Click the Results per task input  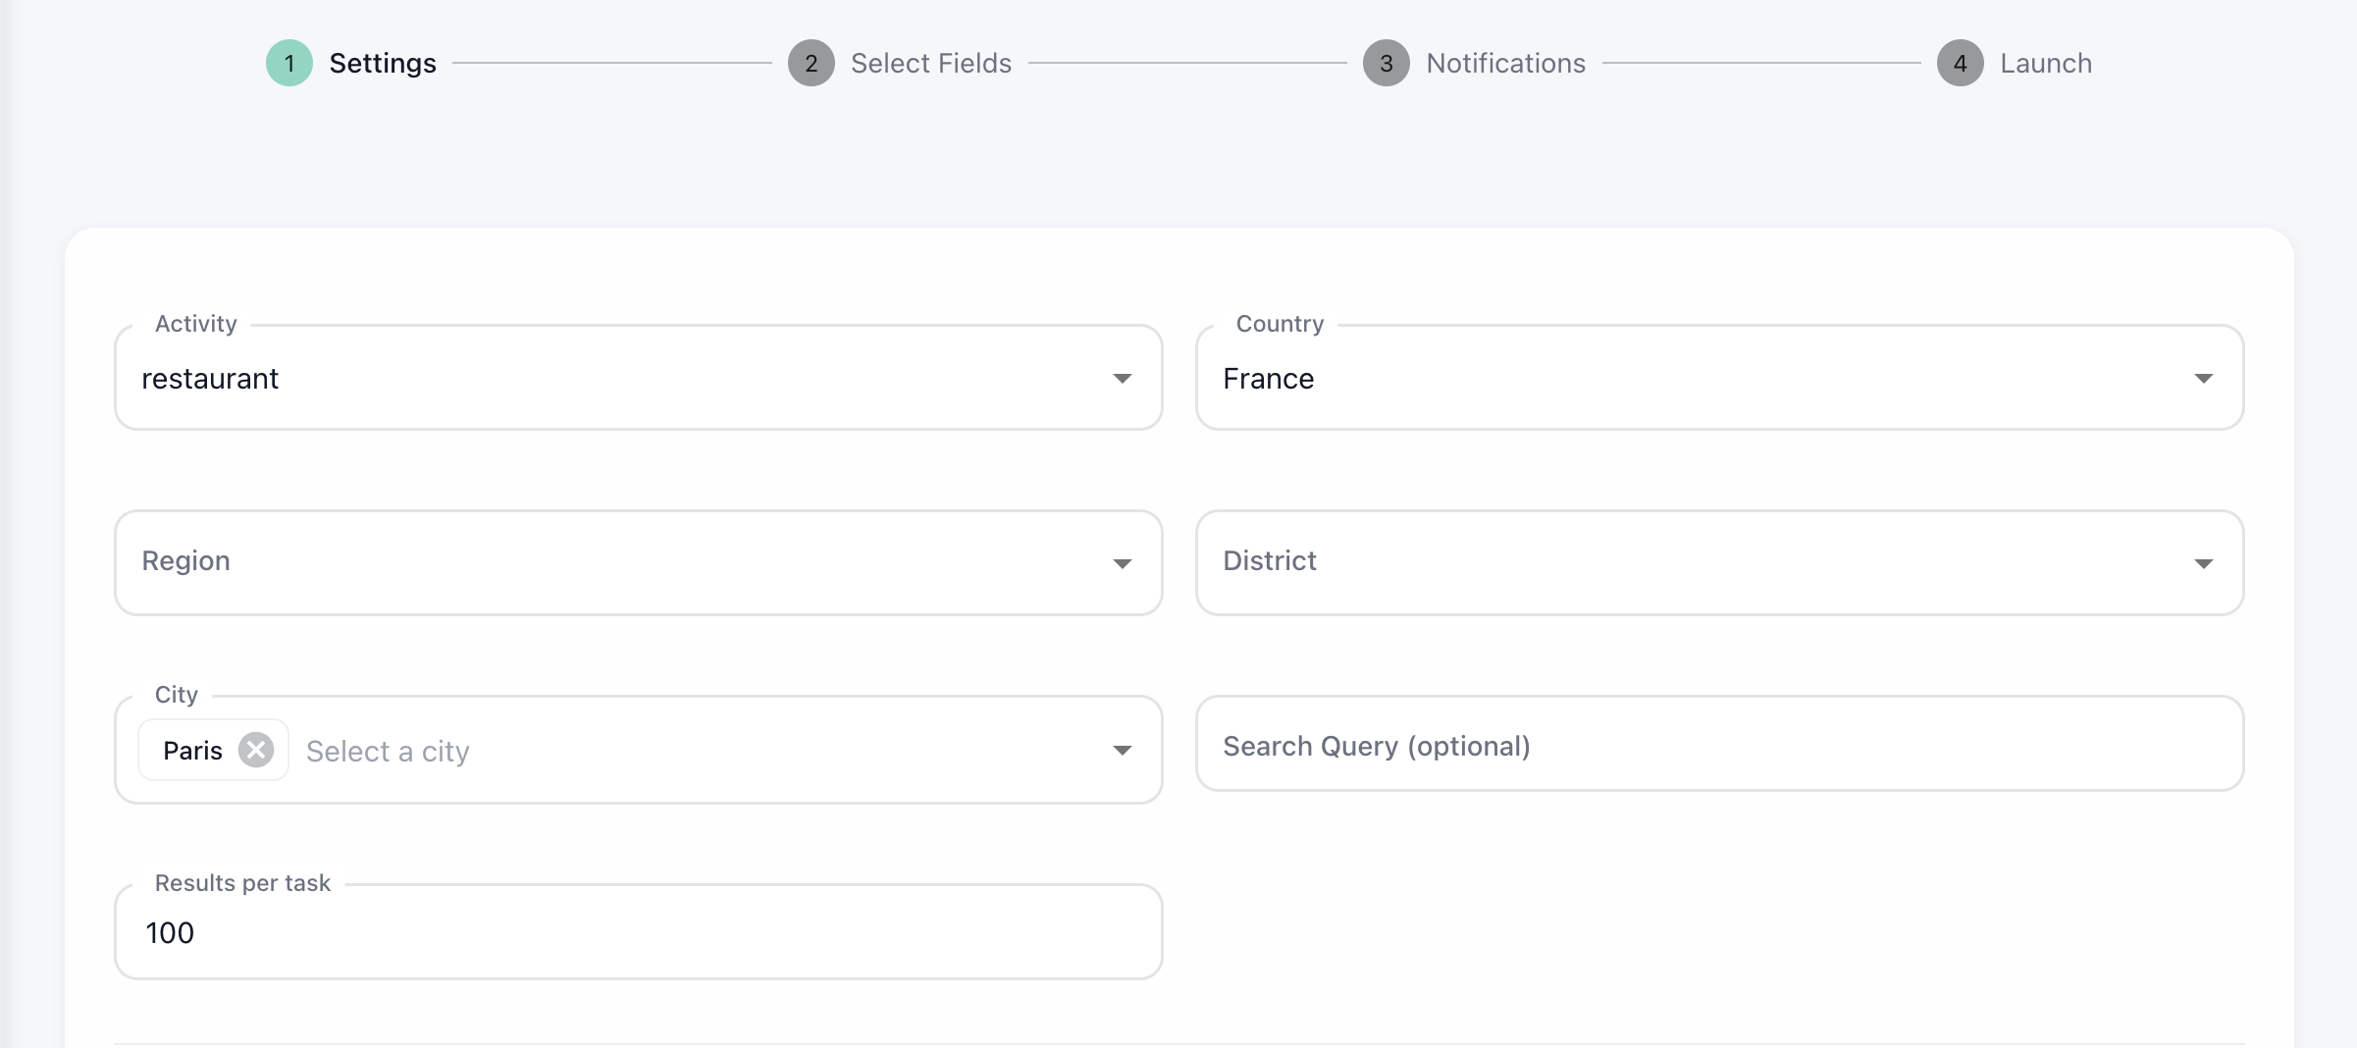coord(638,932)
